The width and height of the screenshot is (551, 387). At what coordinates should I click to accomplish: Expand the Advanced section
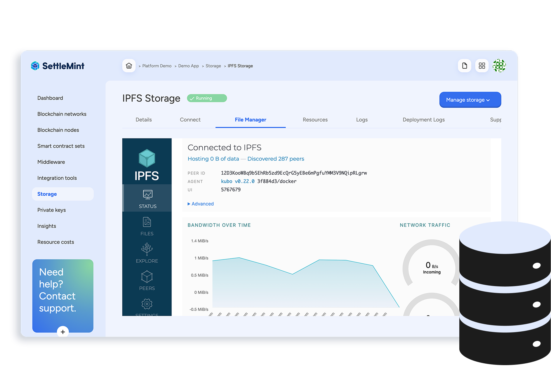pos(201,204)
